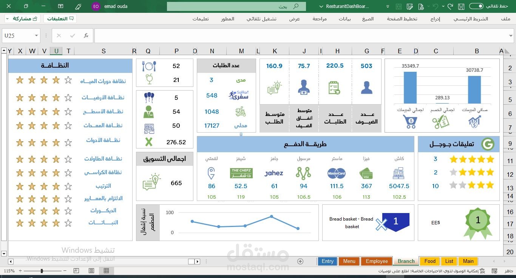Click the search (بحث) box
This screenshot has height=278, width=516.
(236, 6)
